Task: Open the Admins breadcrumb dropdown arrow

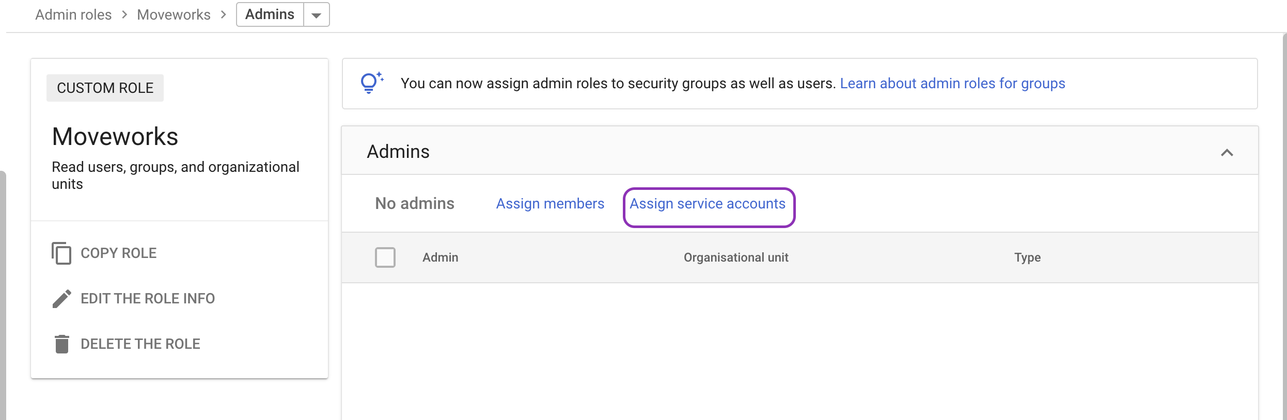Action: click(x=316, y=15)
